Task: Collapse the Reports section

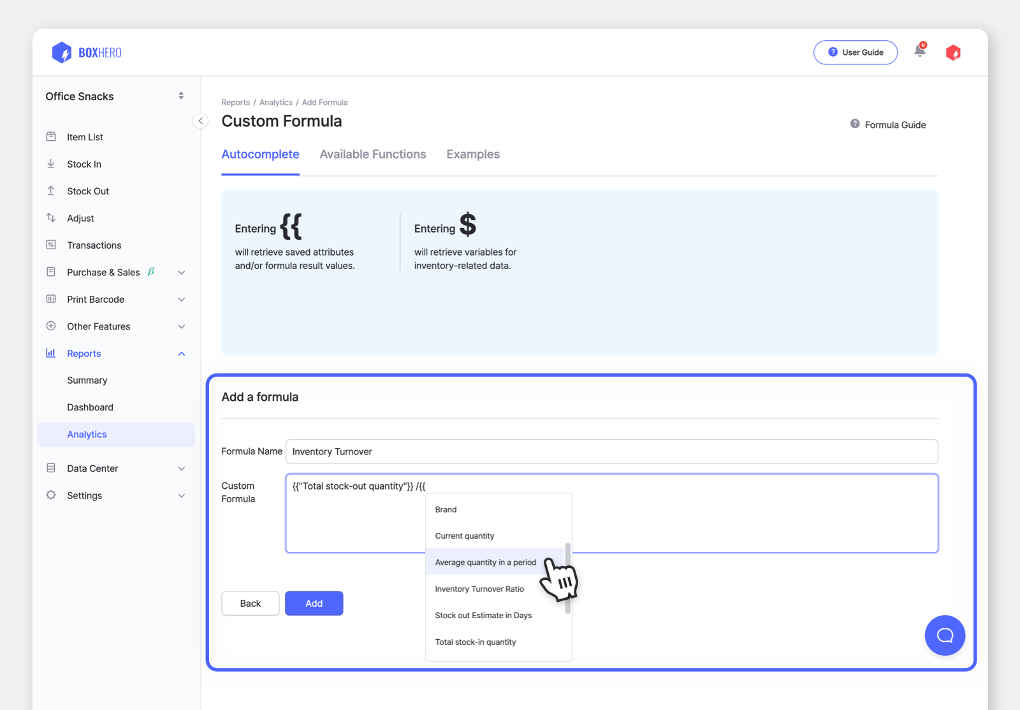Action: (x=182, y=353)
